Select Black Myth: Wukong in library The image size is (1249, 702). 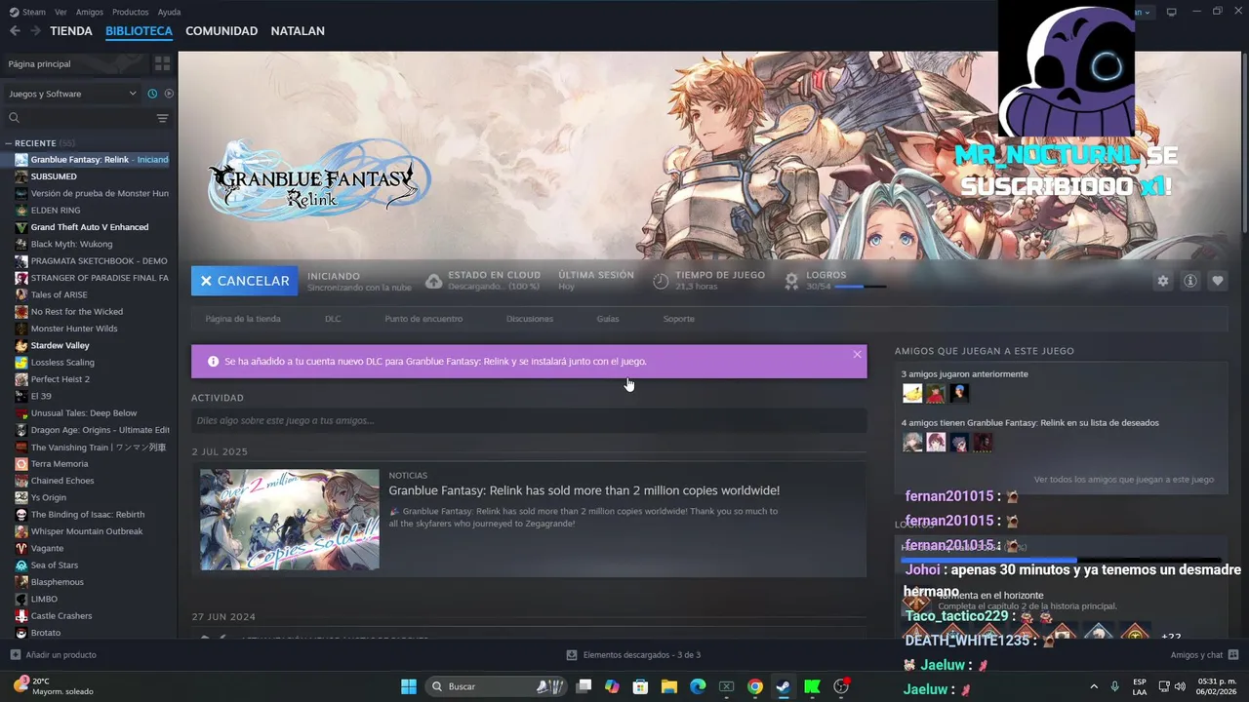(x=71, y=244)
